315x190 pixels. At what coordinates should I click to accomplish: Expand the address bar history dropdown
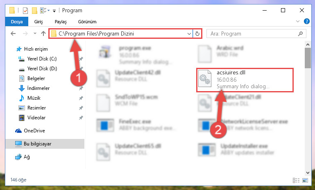pyautogui.click(x=189, y=34)
